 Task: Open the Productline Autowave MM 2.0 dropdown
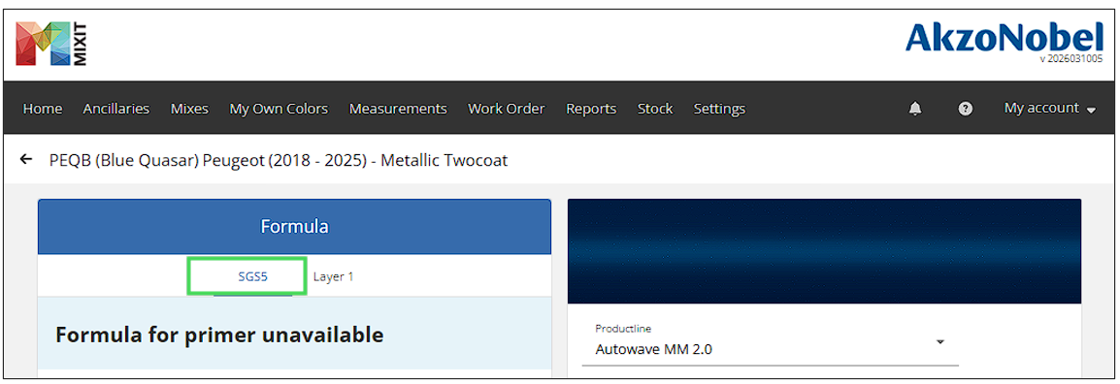point(770,342)
